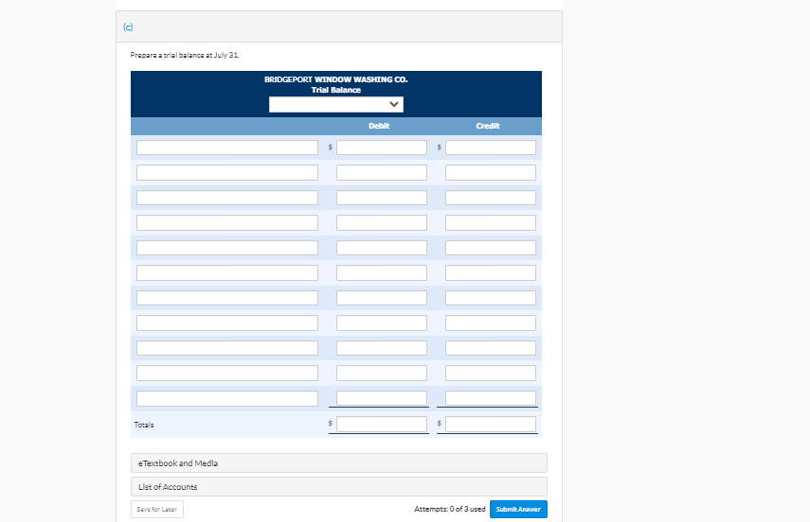Click the first row Debit amount field
This screenshot has height=522, width=810.
tap(382, 148)
